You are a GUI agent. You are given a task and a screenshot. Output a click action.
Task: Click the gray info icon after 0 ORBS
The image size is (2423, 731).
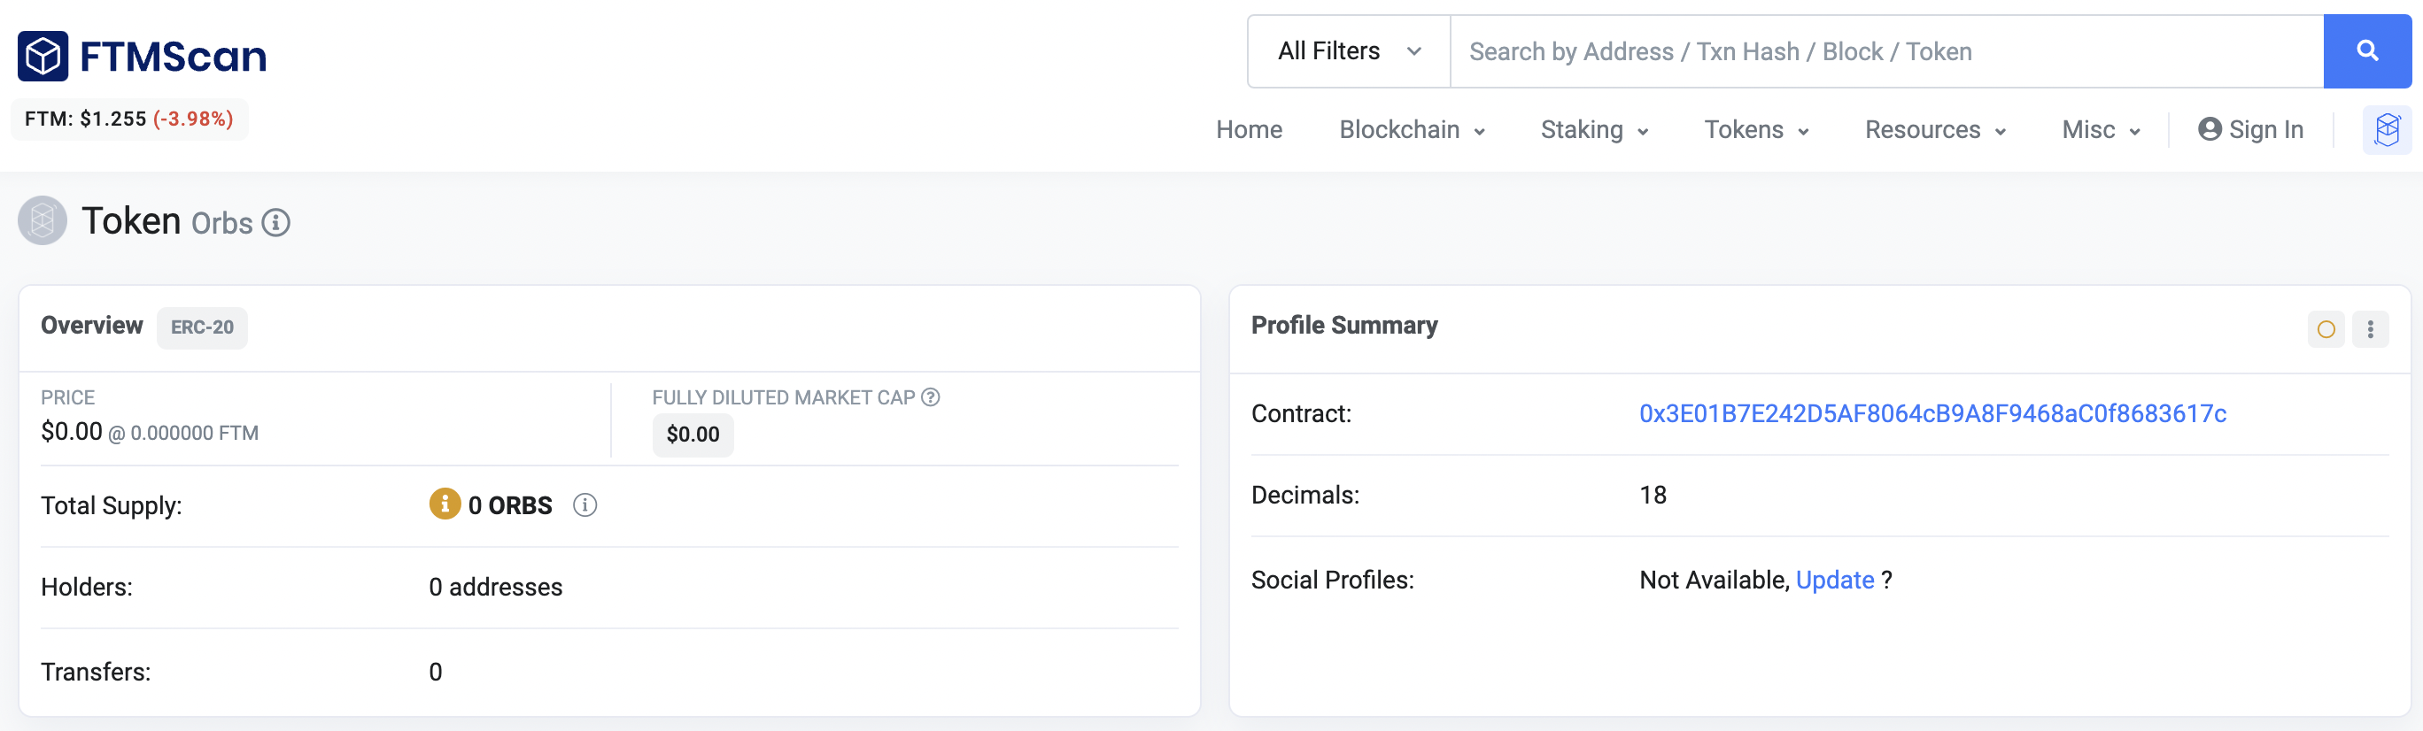(x=585, y=505)
